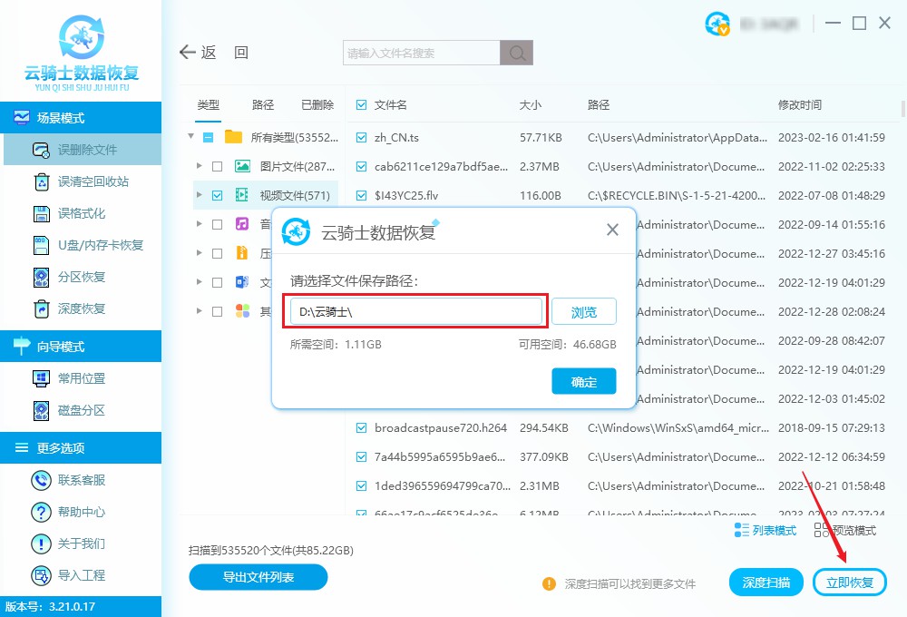The height and width of the screenshot is (617, 907).
Task: Check the 图片文件 image files checkbox
Action: click(217, 166)
